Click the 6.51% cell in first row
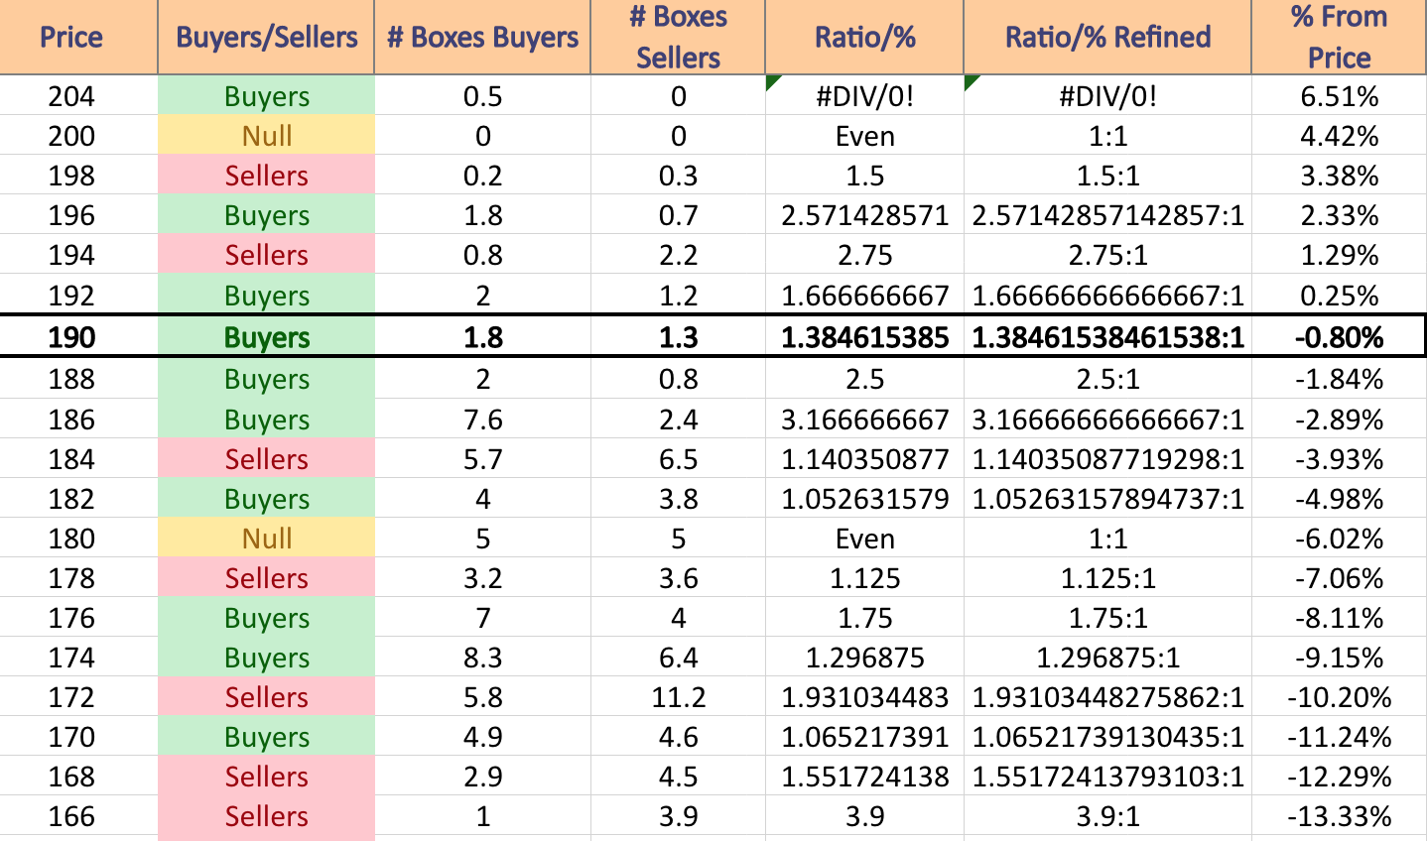 coord(1339,95)
